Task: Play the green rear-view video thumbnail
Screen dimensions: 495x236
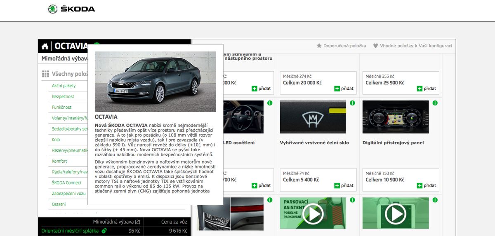Action: tap(395, 213)
